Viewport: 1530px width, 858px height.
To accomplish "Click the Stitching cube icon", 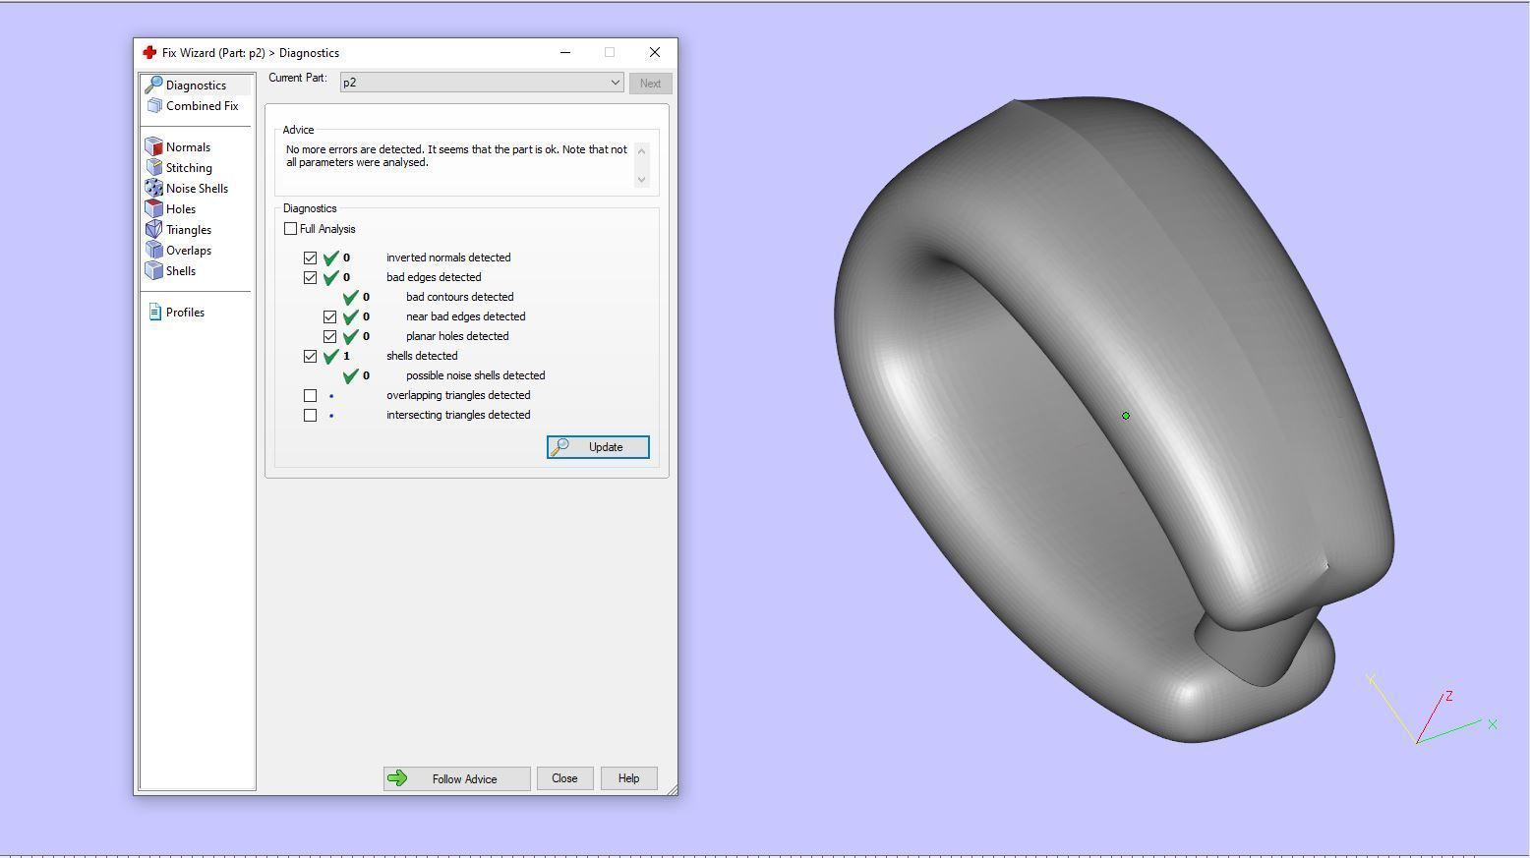I will [153, 168].
